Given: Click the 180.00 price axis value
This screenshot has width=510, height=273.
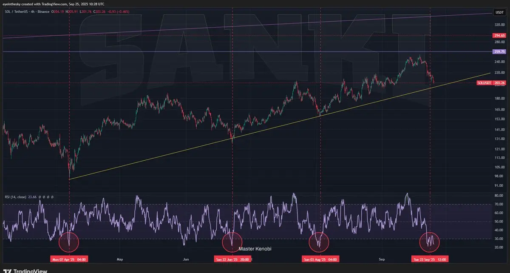Looking at the screenshot, I should 499,99.
